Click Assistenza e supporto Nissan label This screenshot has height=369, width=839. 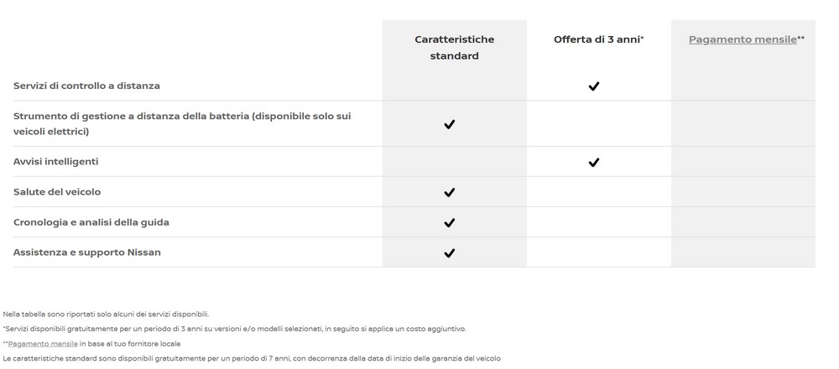(86, 252)
